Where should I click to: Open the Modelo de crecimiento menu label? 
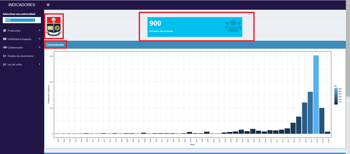coord(21,56)
